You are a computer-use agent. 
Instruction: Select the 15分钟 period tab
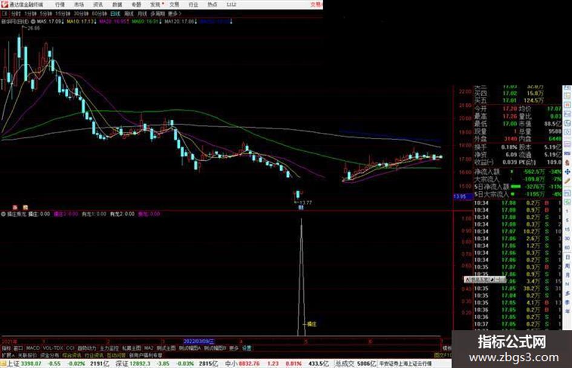tap(63, 14)
